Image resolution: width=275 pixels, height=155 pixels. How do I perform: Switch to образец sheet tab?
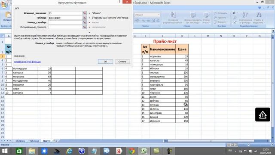point(20,141)
